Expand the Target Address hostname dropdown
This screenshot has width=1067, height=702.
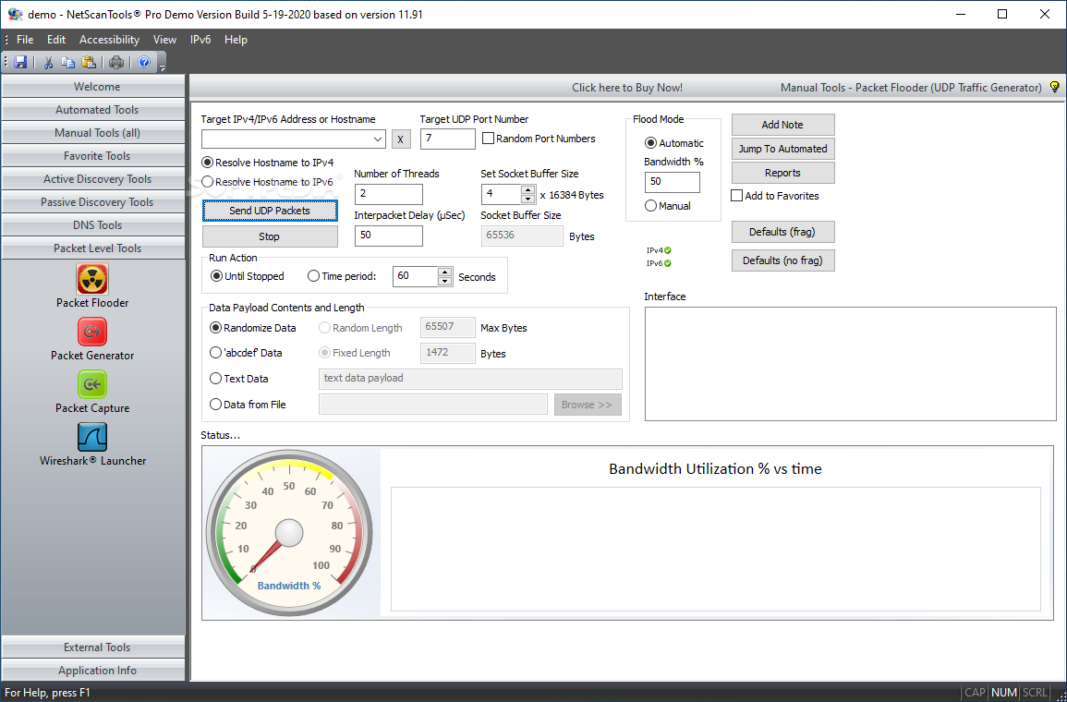pos(379,139)
